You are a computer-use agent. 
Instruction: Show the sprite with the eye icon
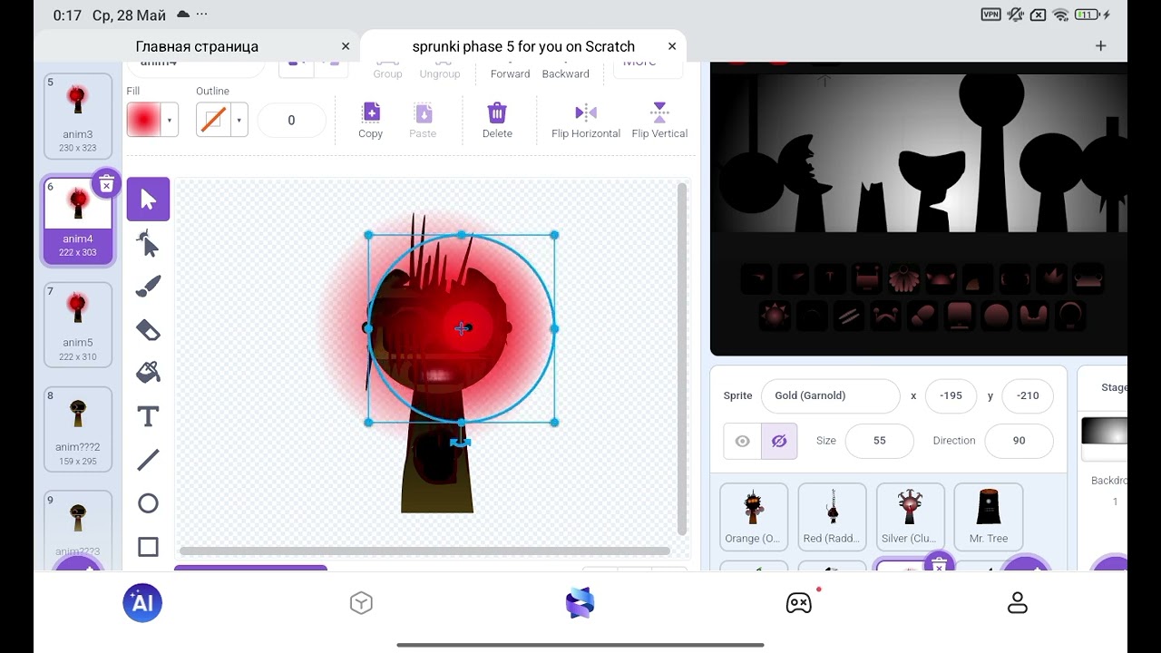(x=743, y=441)
